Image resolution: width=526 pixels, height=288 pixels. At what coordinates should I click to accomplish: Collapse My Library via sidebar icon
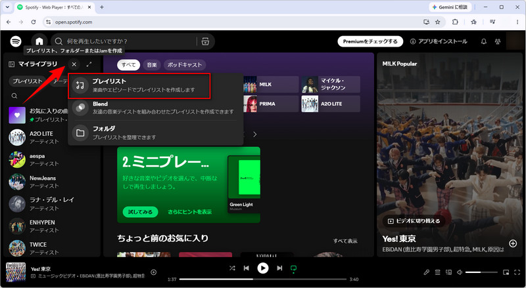[11, 64]
